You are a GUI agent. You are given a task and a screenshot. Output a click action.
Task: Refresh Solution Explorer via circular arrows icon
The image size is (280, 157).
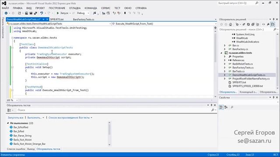pyautogui.click(x=248, y=24)
